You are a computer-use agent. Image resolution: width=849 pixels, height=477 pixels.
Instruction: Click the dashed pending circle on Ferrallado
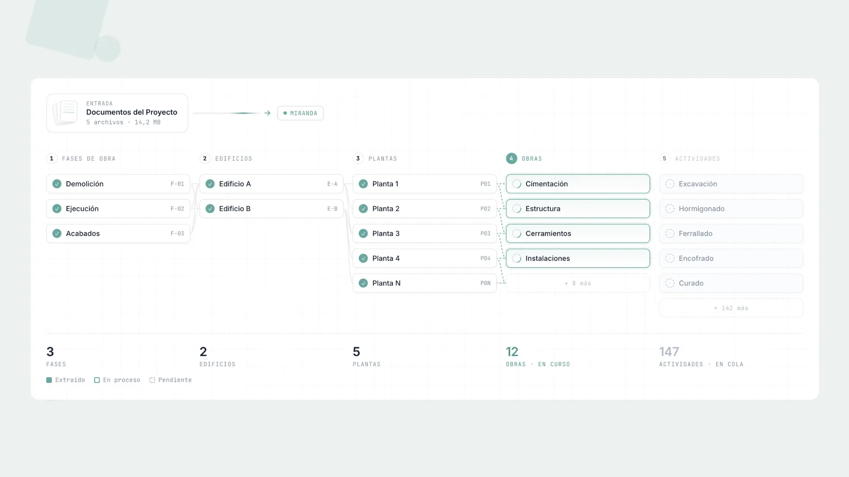point(670,233)
